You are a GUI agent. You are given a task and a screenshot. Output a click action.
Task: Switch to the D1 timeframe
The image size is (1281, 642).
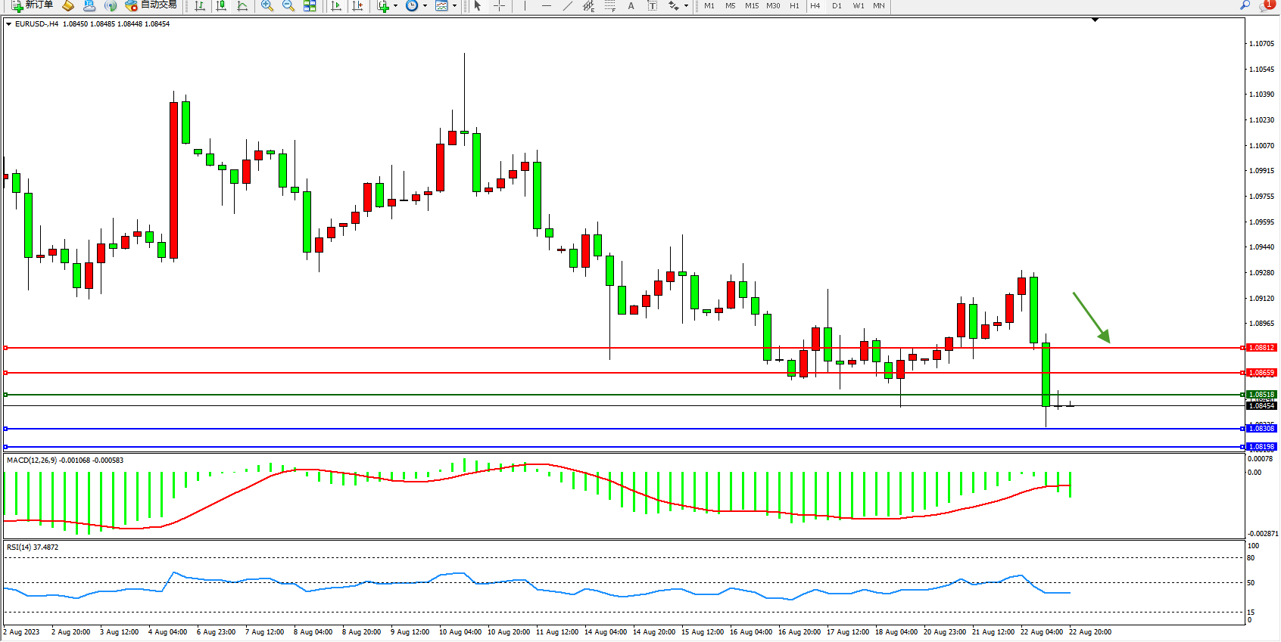point(837,6)
